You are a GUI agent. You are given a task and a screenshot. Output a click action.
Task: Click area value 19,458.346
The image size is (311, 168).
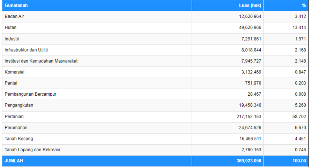pyautogui.click(x=250, y=105)
